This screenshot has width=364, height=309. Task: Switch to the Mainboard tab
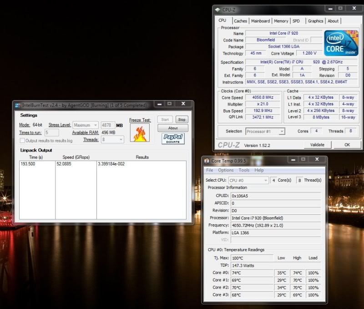click(x=260, y=21)
